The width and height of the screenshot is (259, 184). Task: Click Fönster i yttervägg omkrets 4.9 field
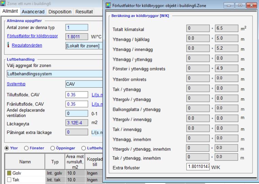[x=226, y=68]
